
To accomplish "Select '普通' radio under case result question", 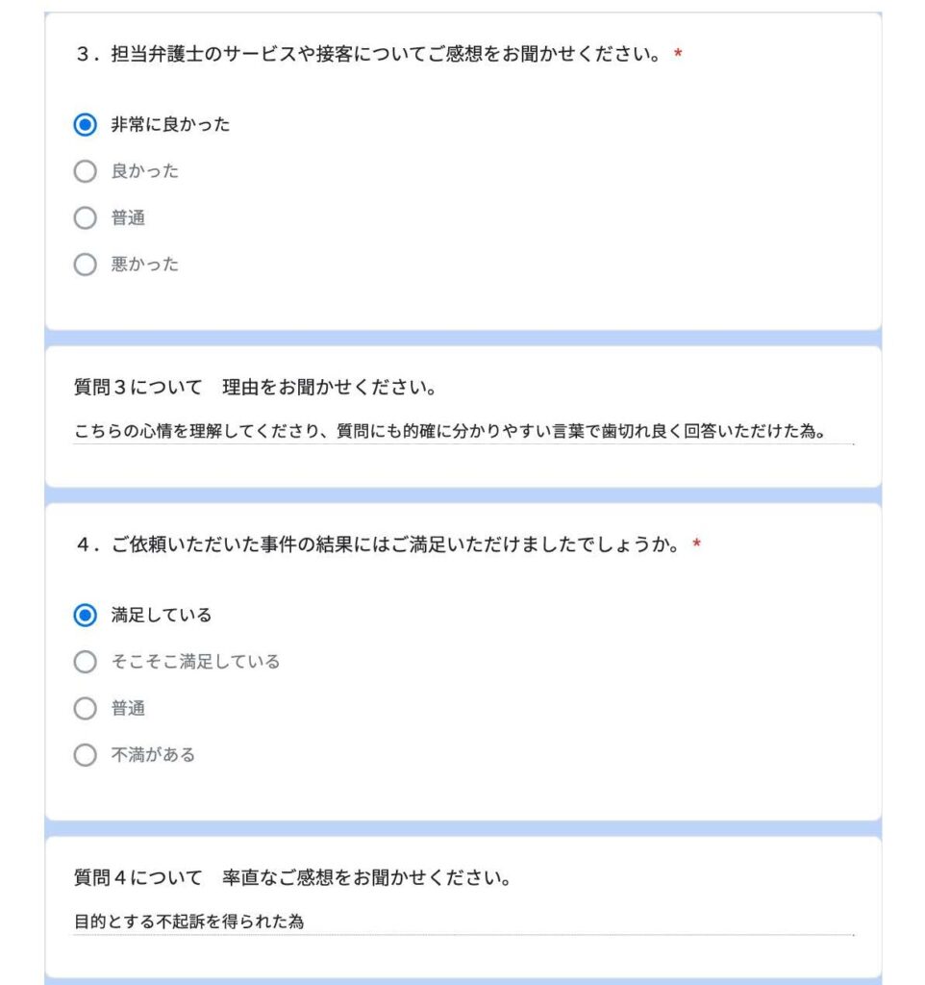I will 86,709.
